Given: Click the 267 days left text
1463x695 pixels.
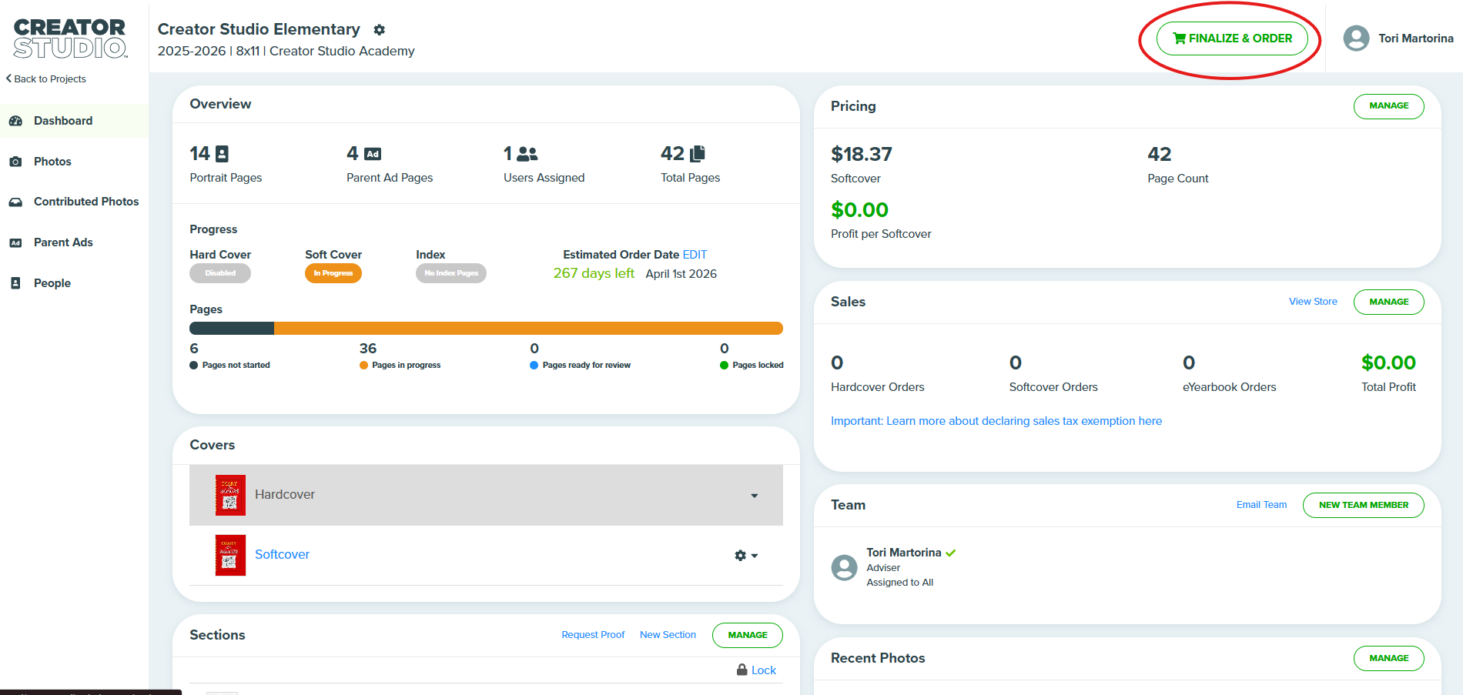Looking at the screenshot, I should point(594,274).
